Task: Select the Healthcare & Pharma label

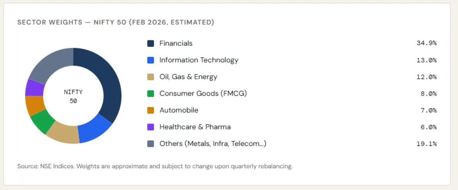Action: pyautogui.click(x=195, y=127)
